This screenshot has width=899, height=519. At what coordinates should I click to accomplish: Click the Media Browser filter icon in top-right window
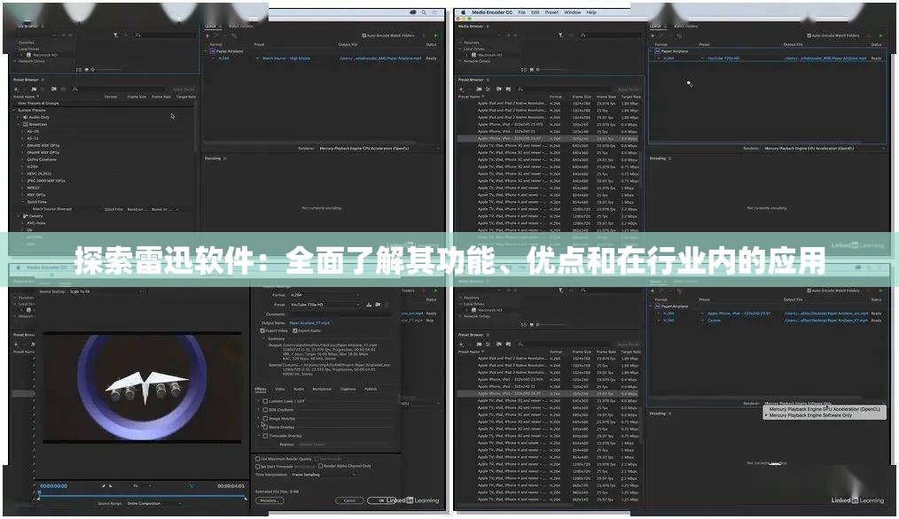coord(560,35)
